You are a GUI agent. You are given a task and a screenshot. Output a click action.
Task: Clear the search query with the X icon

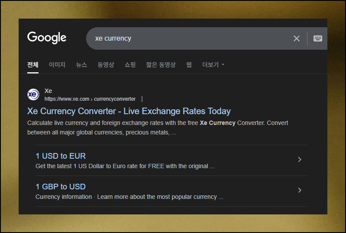(297, 38)
